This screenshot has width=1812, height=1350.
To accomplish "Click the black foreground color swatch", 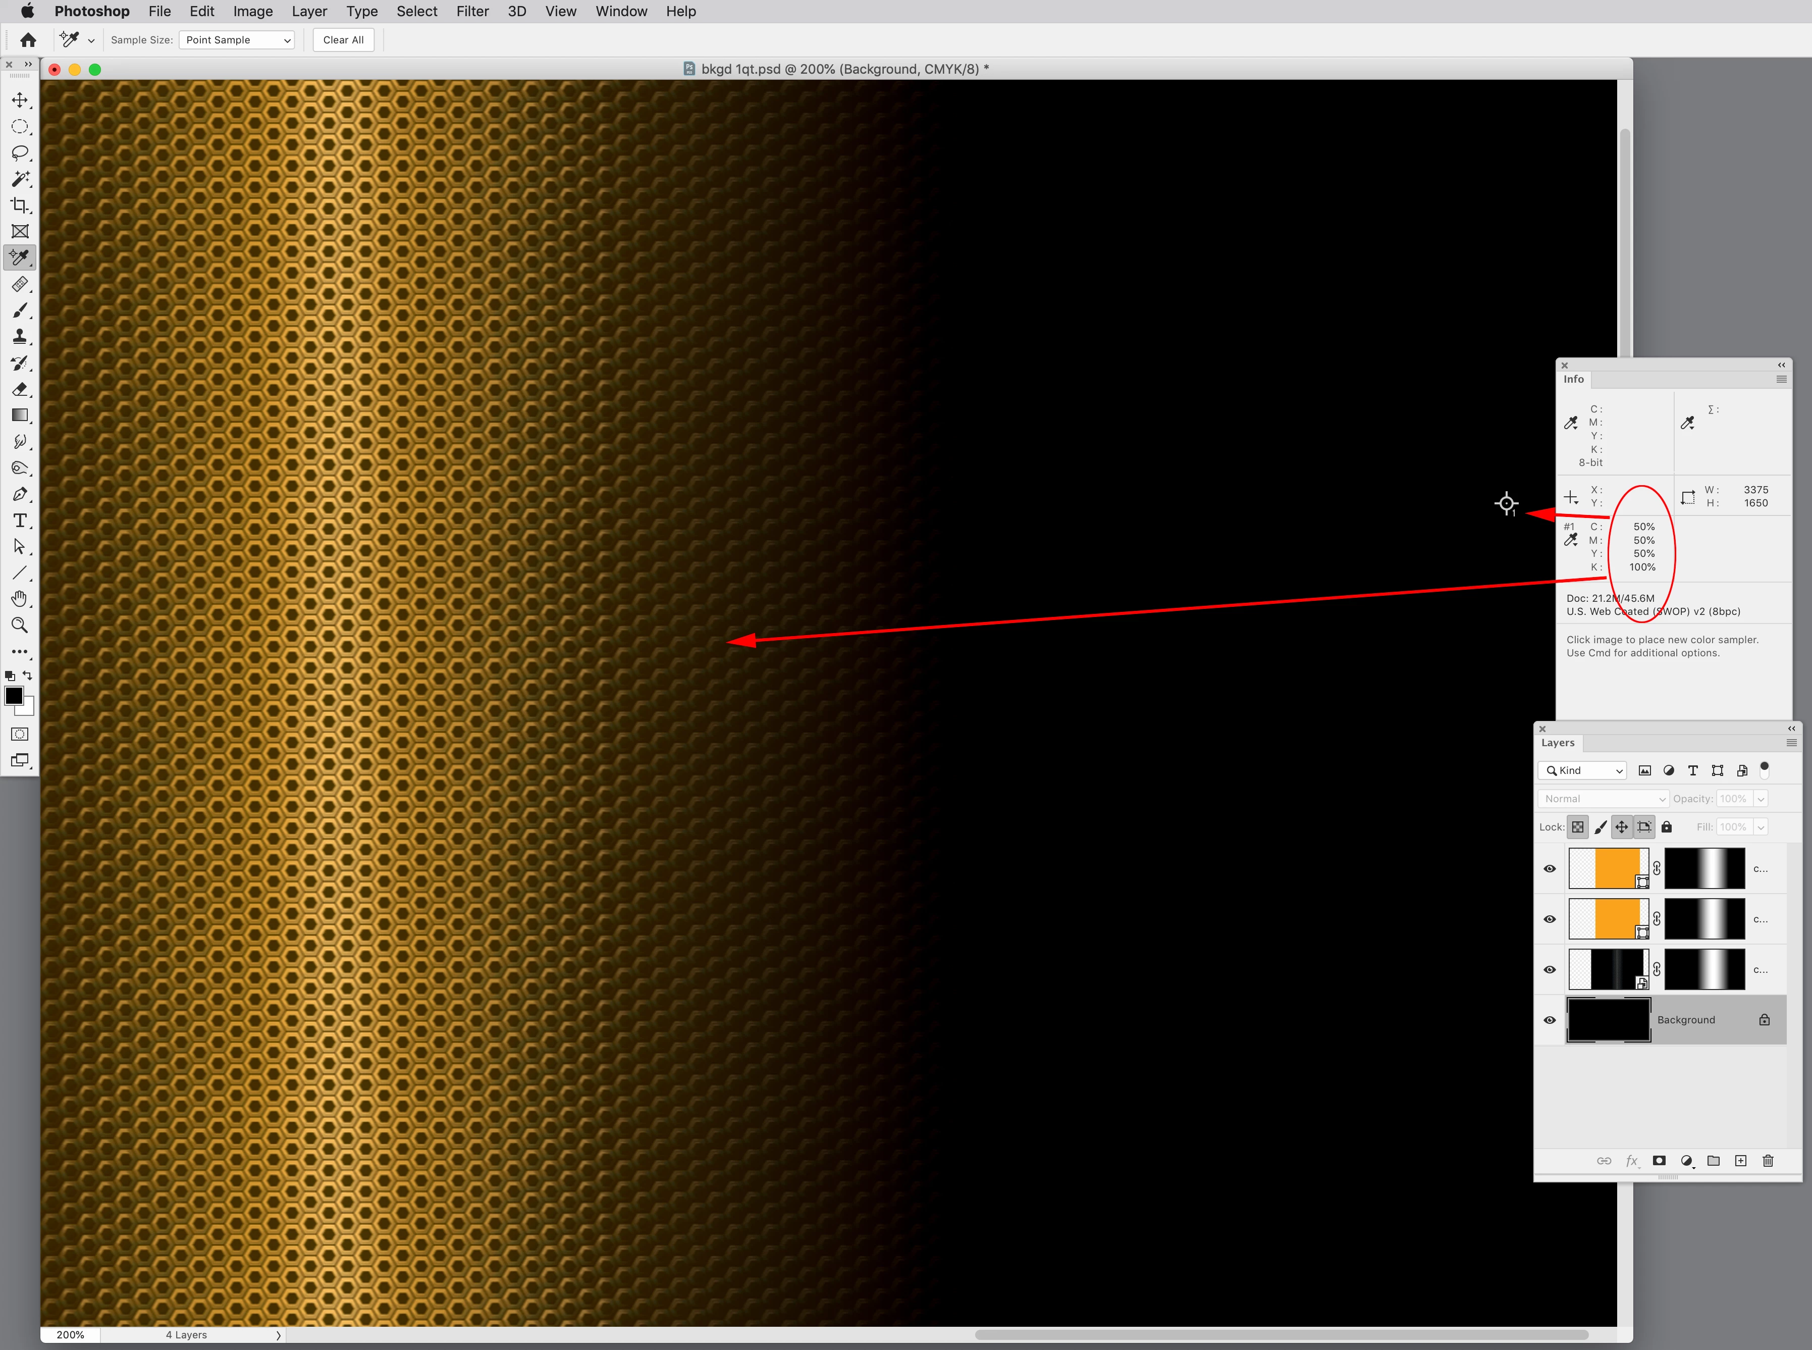I will [14, 695].
